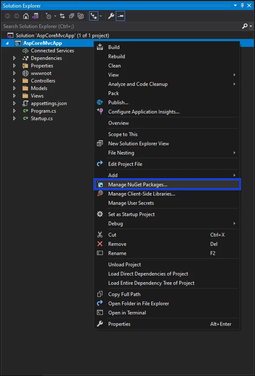Pin the Solution Explorer panel
Viewport: 255px width, 376px height.
(243, 5)
